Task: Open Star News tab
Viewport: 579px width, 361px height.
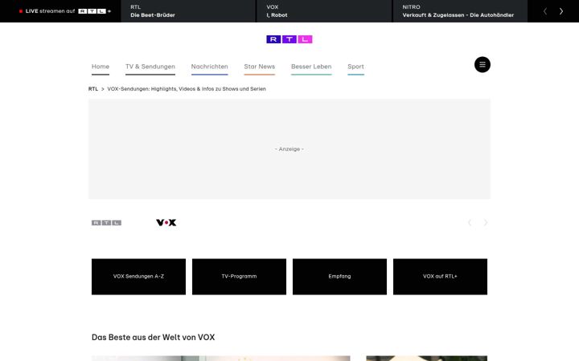Action: point(259,67)
